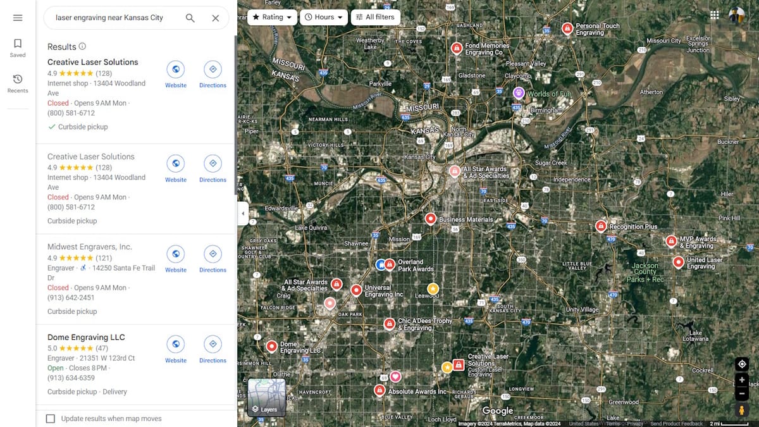Open the Terms footer link
Image resolution: width=759 pixels, height=427 pixels.
coord(613,424)
